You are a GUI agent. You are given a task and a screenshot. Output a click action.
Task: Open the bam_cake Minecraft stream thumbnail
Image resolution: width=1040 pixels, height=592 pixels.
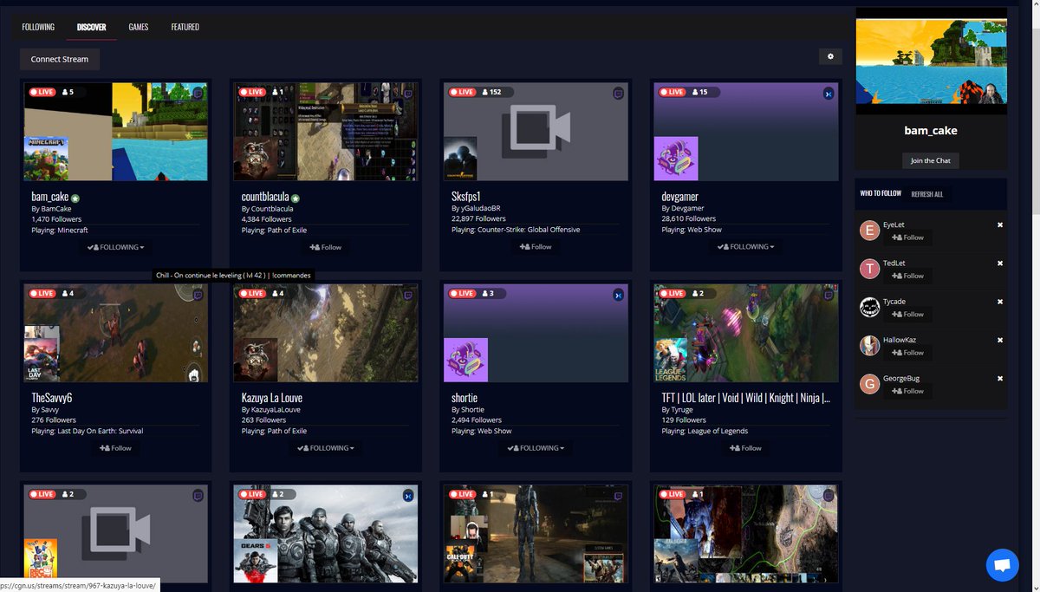(116, 132)
